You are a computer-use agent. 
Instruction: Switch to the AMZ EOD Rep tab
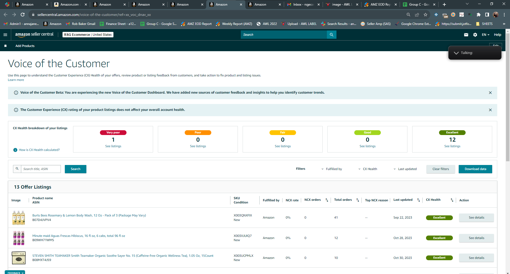(x=381, y=5)
